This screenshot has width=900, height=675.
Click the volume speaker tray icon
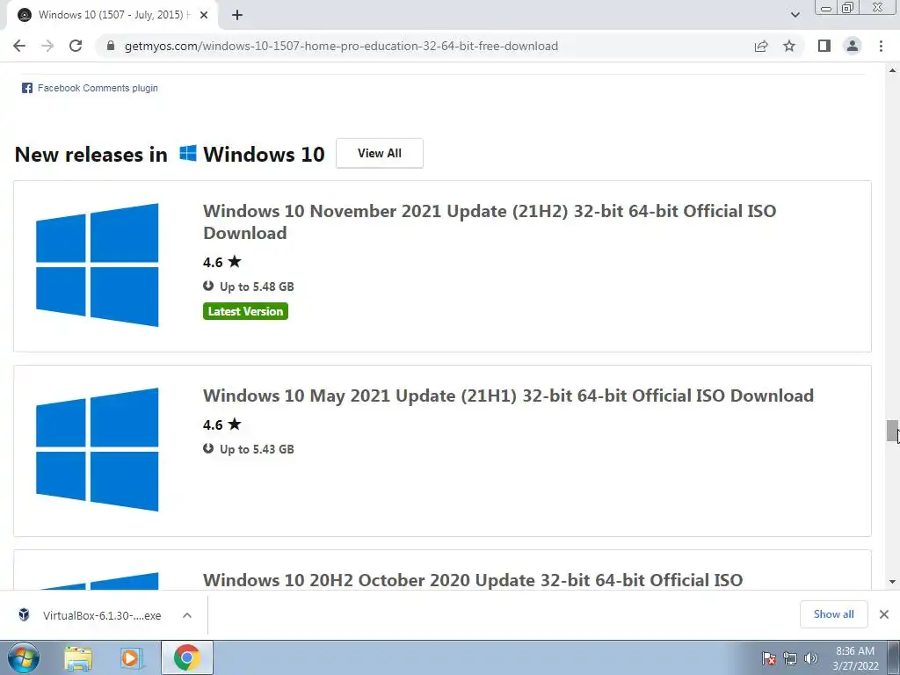810,658
